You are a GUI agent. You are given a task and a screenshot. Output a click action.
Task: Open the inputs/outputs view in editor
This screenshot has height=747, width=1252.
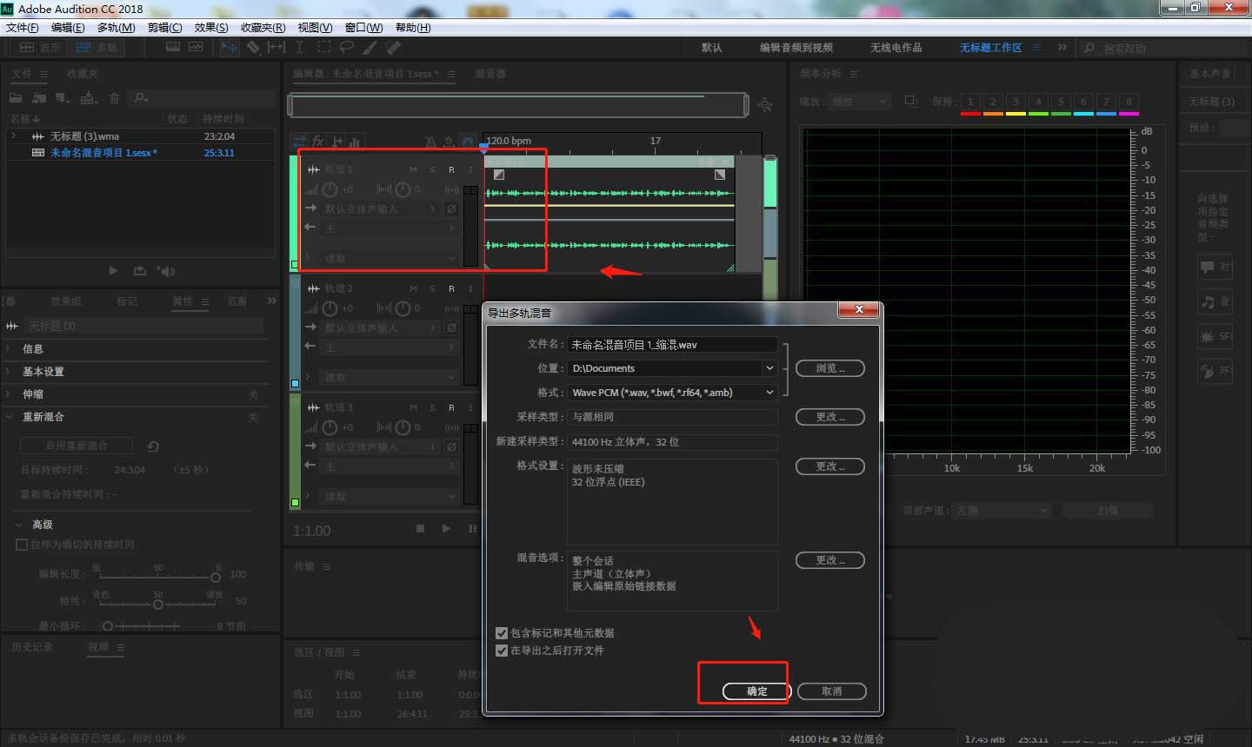[300, 141]
